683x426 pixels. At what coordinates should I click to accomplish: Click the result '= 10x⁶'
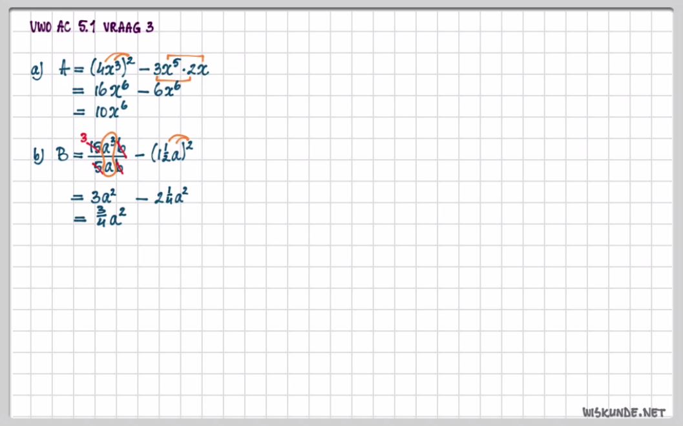click(101, 111)
